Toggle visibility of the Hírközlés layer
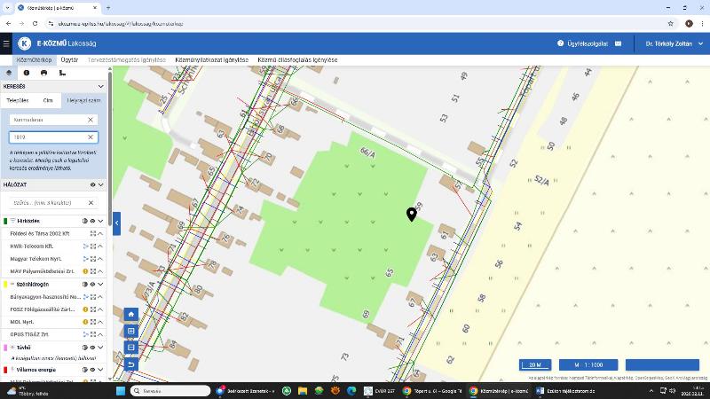This screenshot has height=399, width=710. (x=92, y=221)
